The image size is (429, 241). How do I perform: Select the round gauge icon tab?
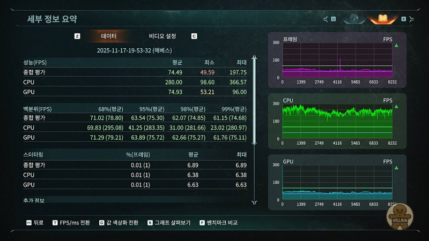tap(354, 19)
